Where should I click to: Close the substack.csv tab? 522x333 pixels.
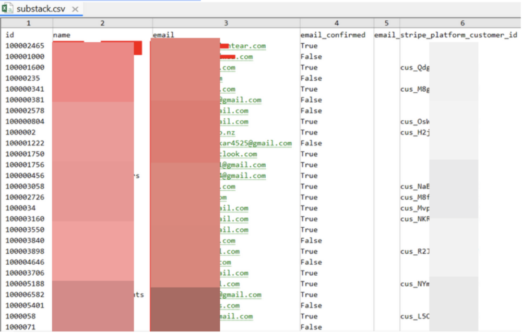coord(76,9)
